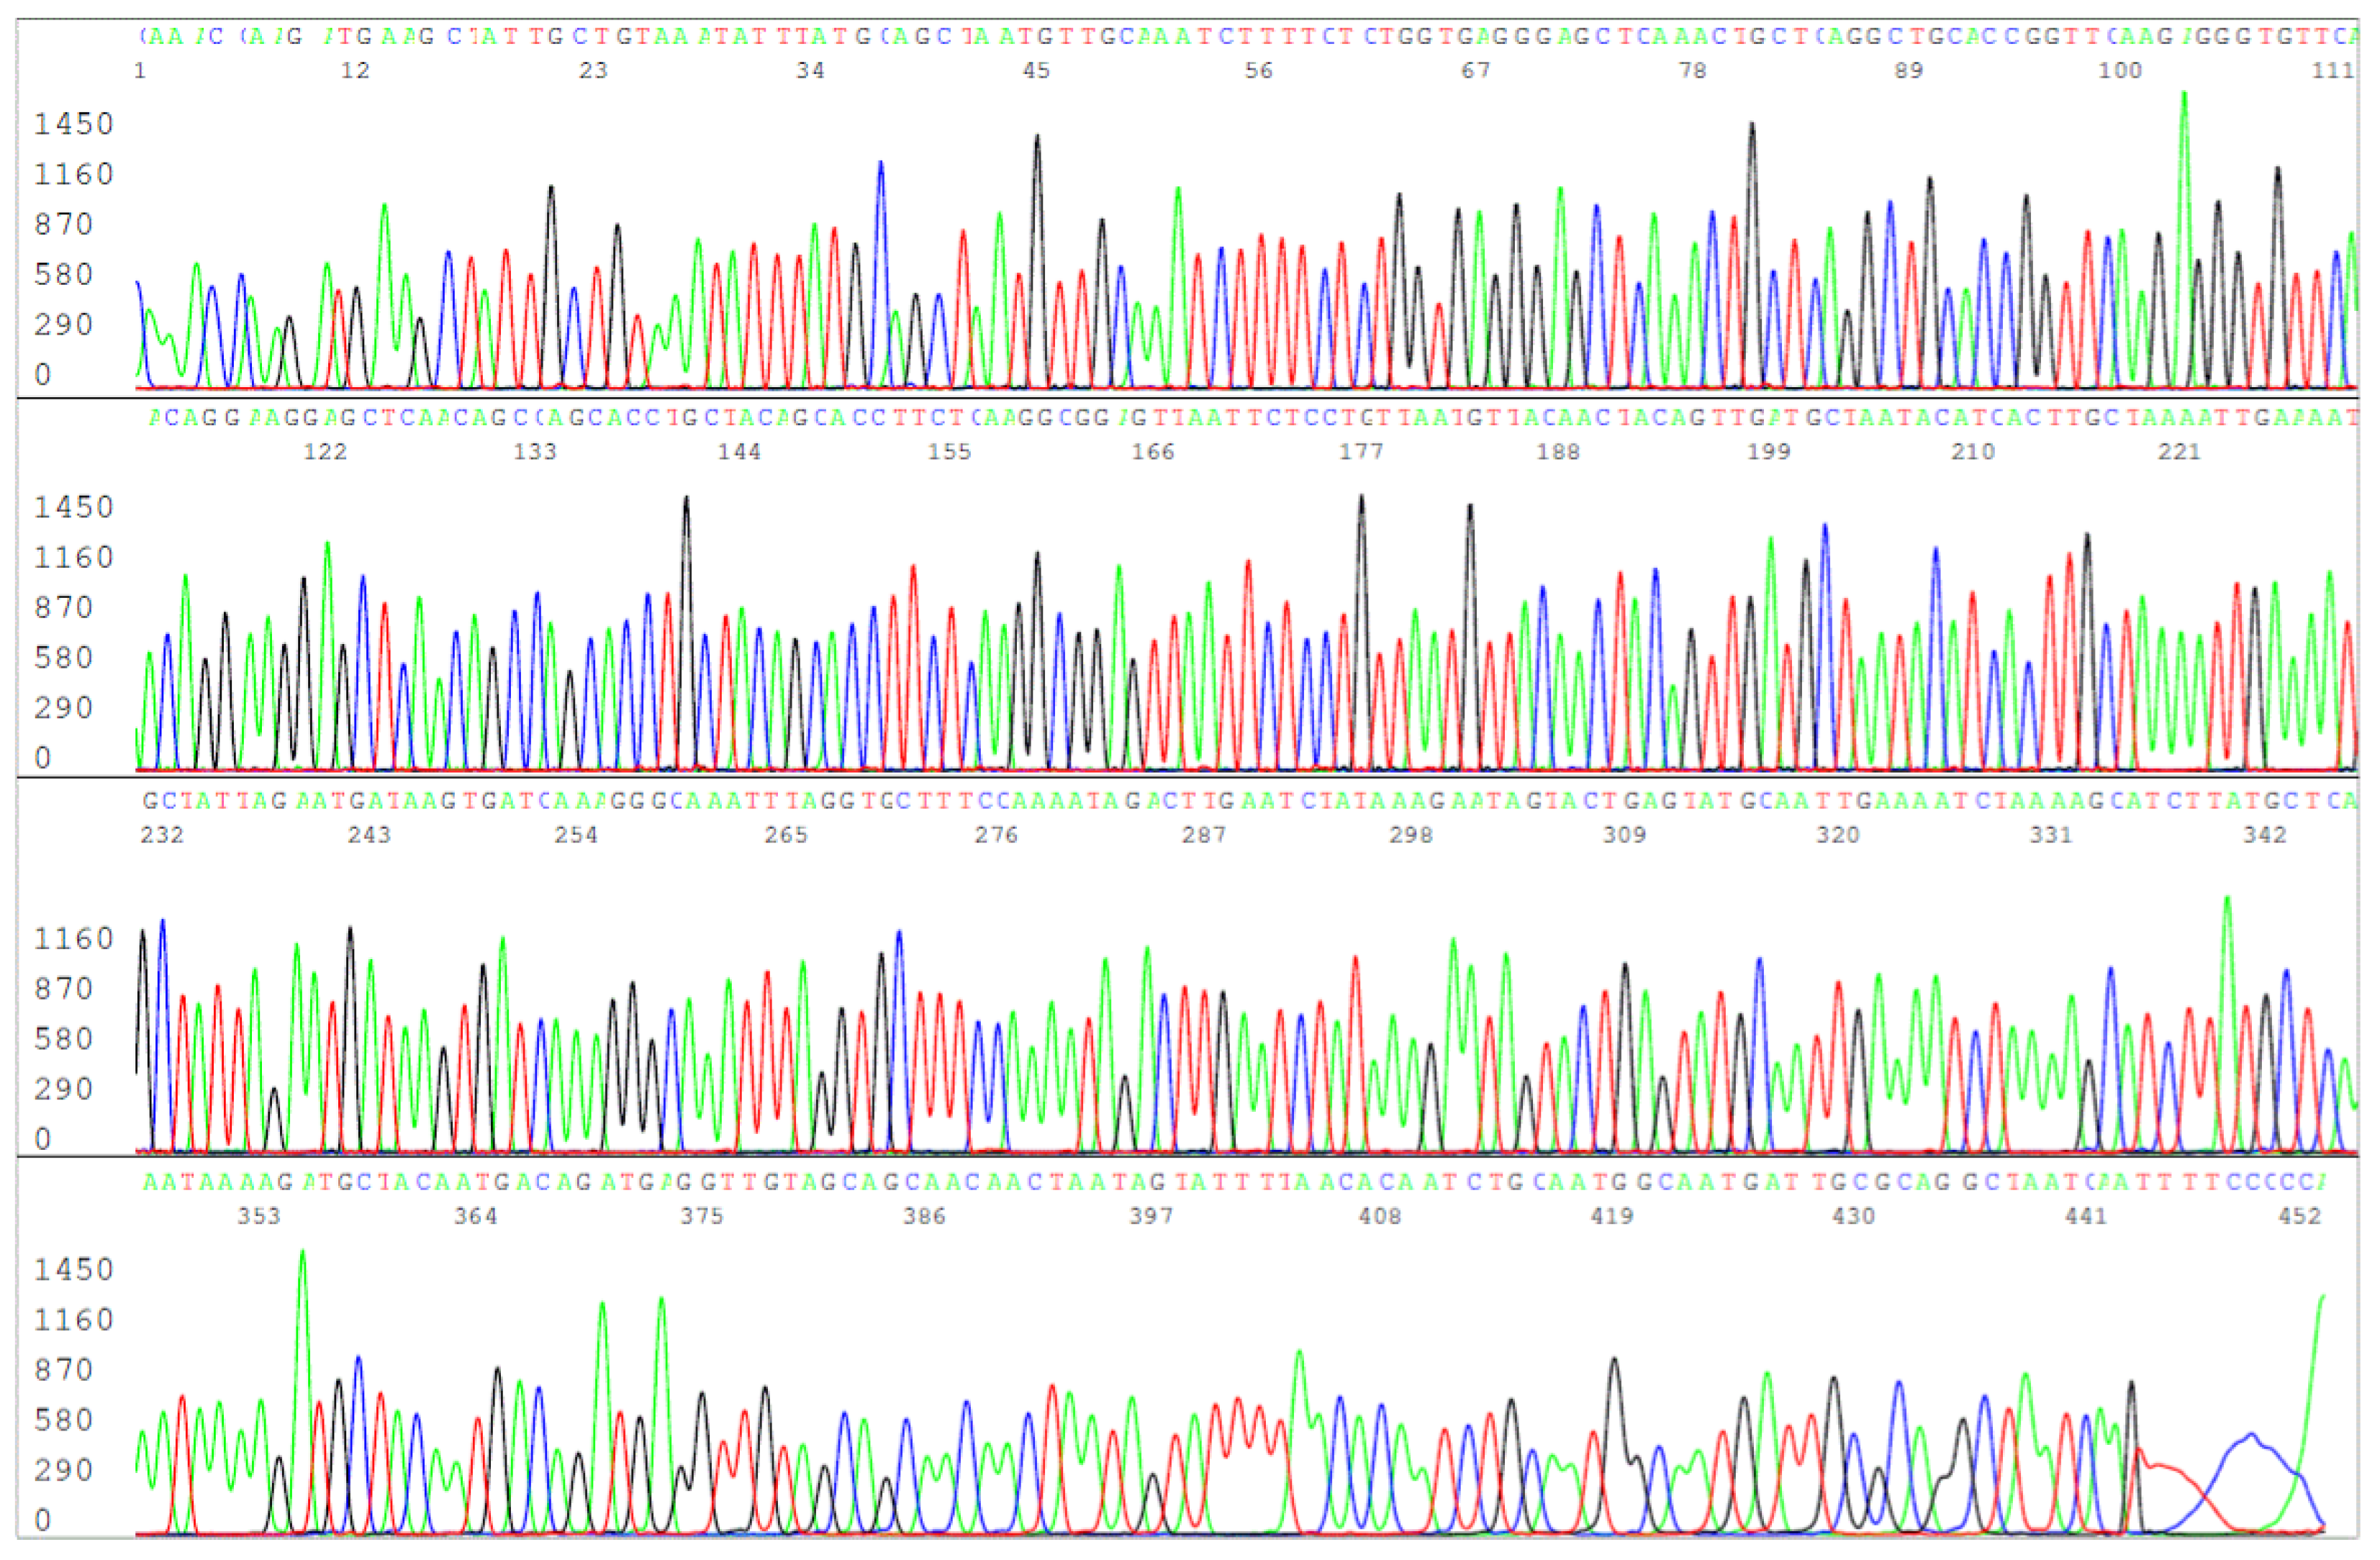Screen dimensions: 2380x1560
Task: Click position marker 45 in the sequence ruler
Action: coord(1036,70)
